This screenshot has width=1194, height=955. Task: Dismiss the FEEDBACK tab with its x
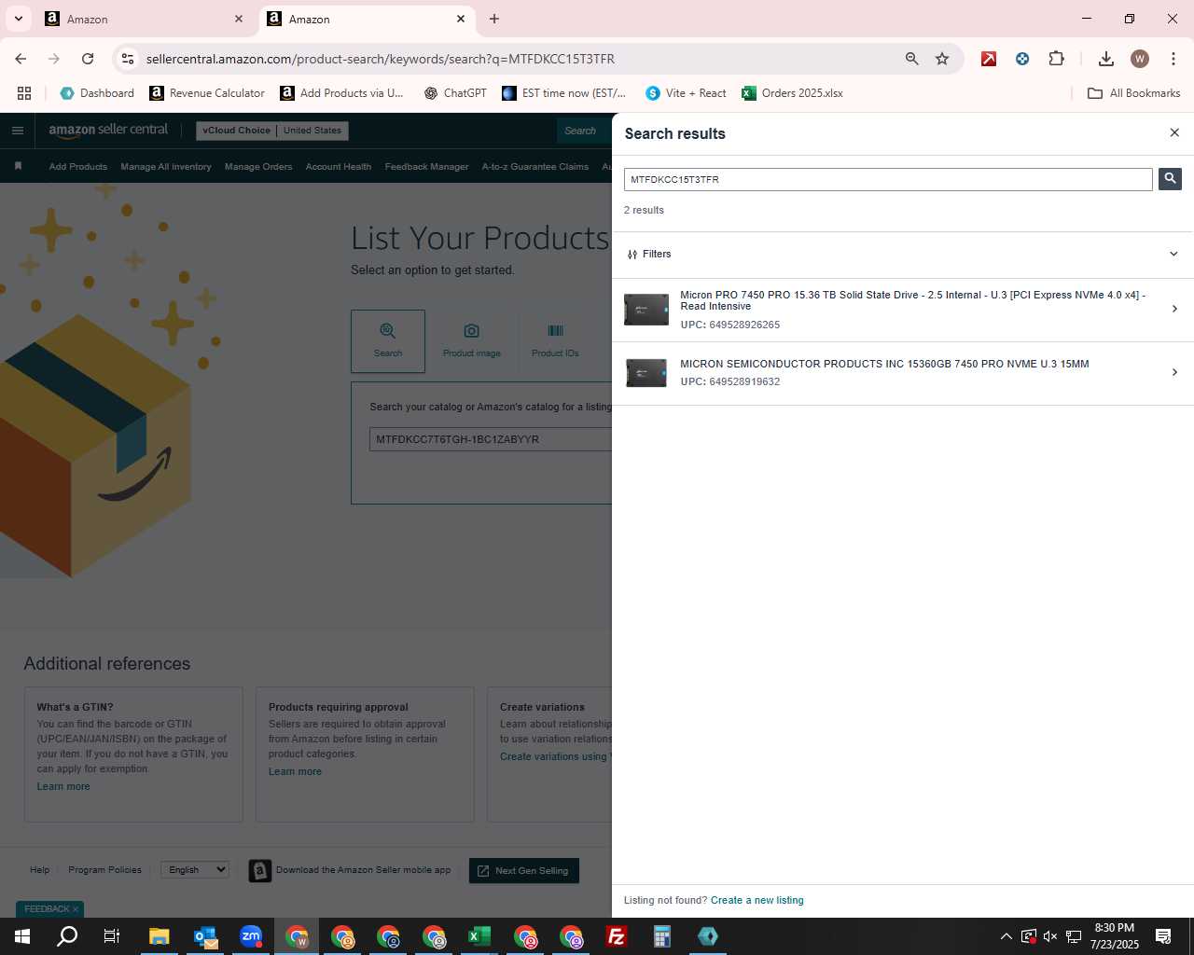pos(76,909)
